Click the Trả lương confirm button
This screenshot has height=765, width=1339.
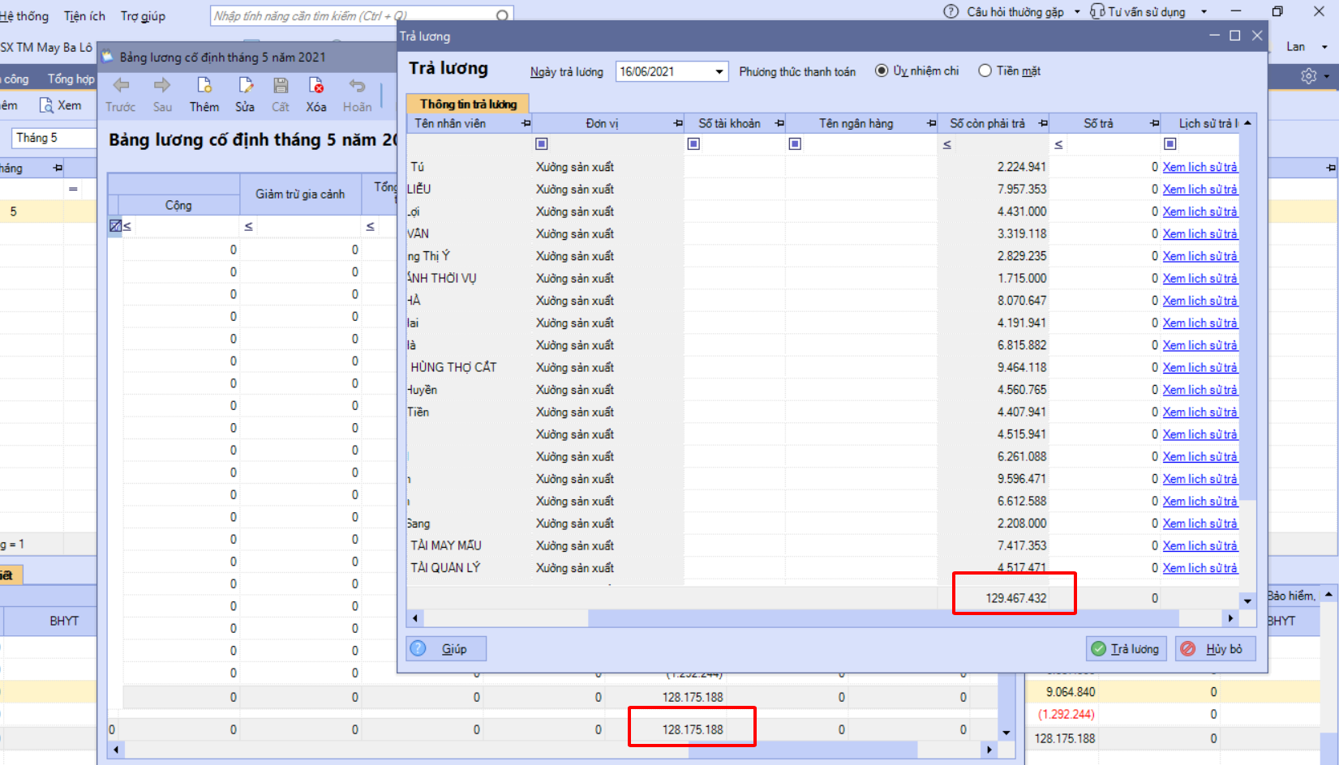click(x=1126, y=648)
